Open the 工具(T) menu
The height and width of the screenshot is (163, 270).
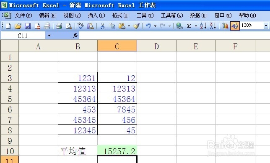145,15
